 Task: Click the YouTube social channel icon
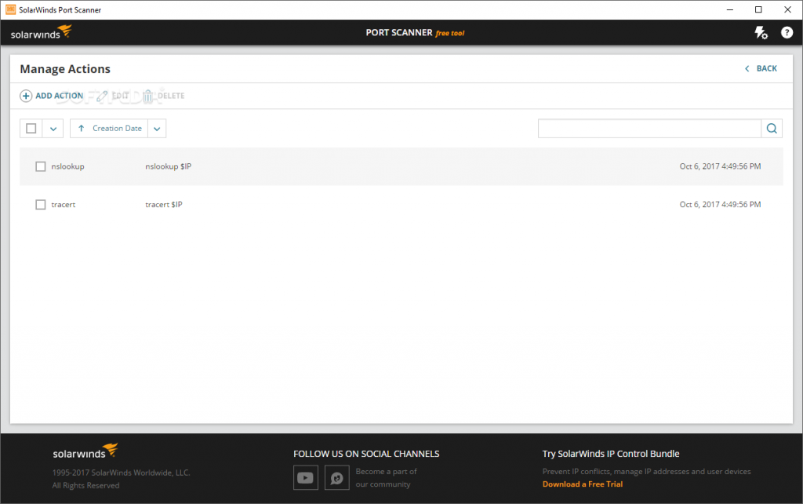pos(306,477)
